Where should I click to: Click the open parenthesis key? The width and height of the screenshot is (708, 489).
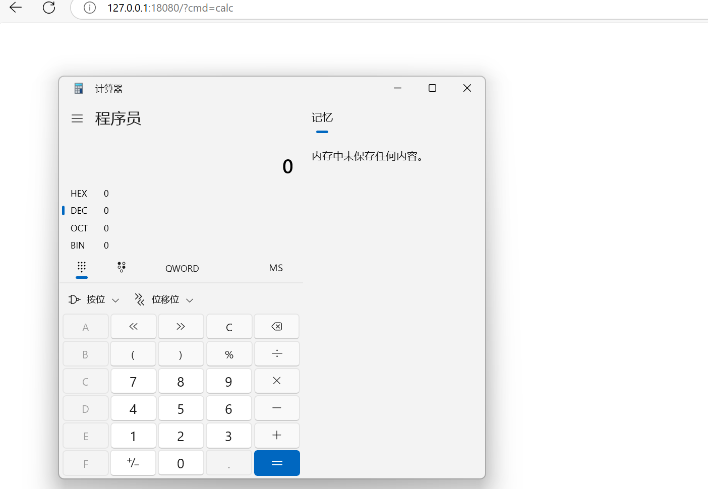tap(133, 354)
